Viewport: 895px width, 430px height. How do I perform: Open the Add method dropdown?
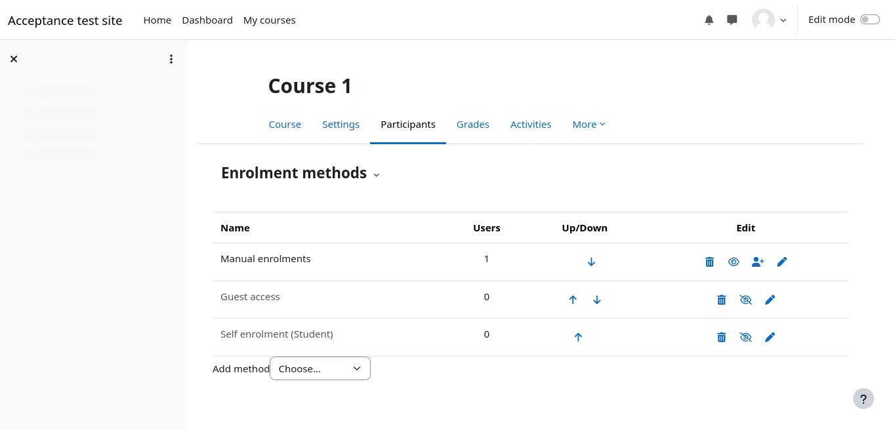[x=320, y=368]
